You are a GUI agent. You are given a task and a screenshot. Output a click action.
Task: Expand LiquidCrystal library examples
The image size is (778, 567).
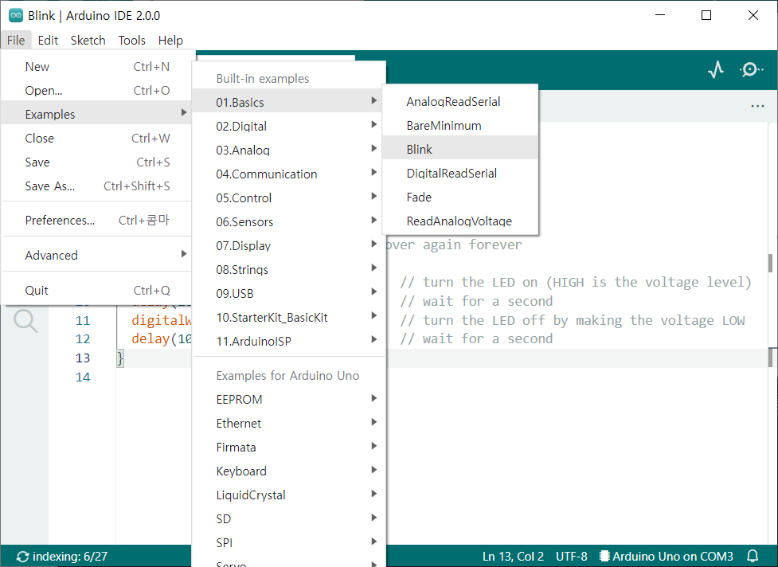(x=289, y=495)
